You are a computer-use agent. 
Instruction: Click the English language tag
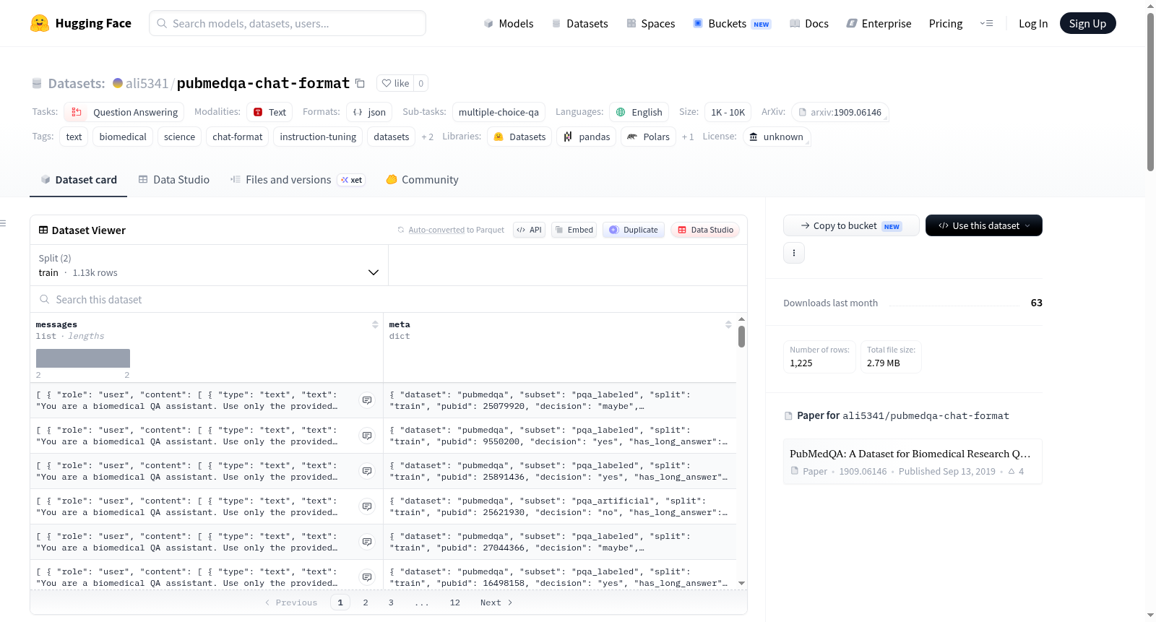tap(639, 112)
